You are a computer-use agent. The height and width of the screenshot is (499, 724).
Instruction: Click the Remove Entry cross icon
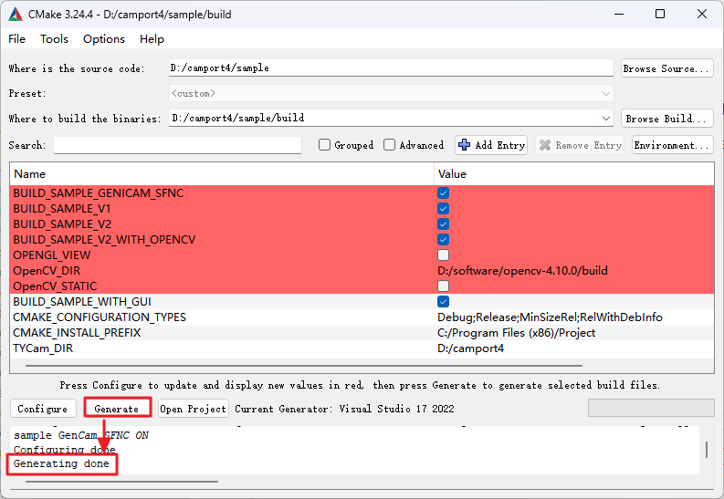[545, 145]
